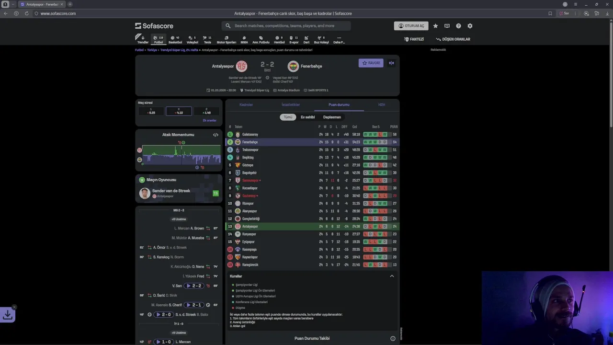Open the browser tab list dropdown
Image resolution: width=613 pixels, height=345 pixels.
pos(13,4)
